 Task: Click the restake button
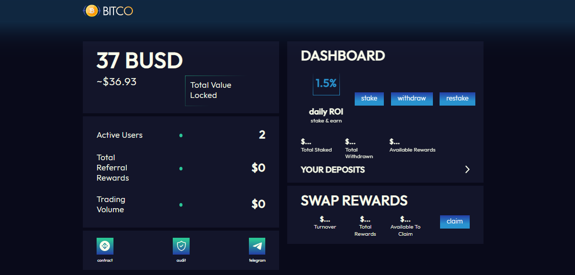pyautogui.click(x=457, y=99)
